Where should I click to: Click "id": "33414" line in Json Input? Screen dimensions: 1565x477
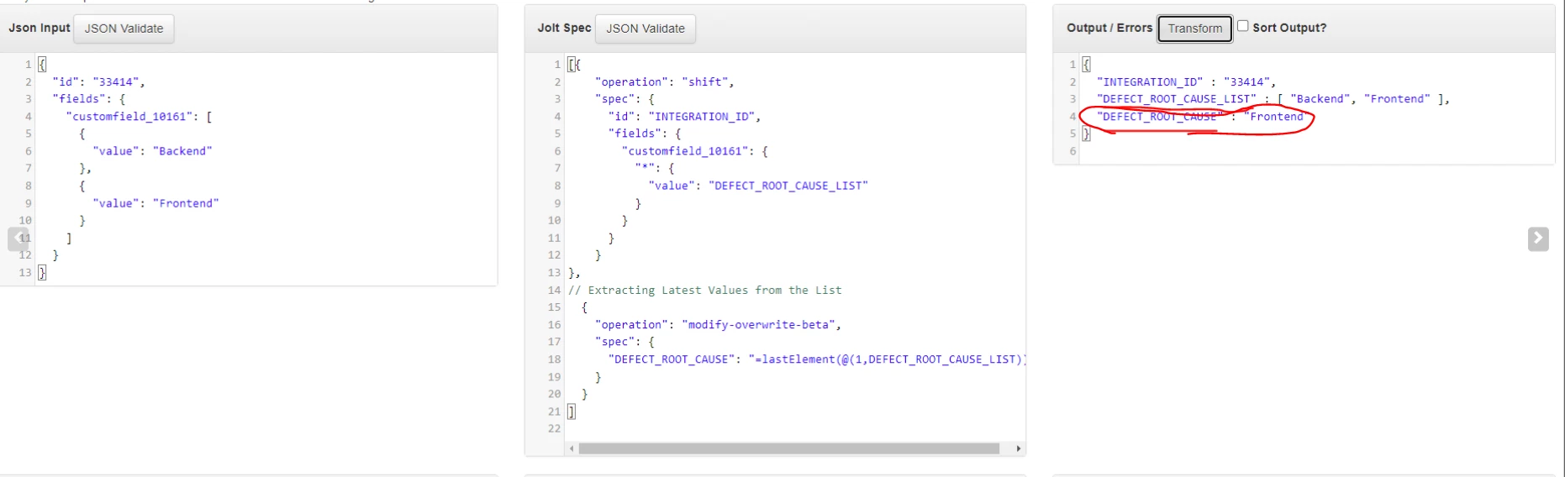click(98, 81)
